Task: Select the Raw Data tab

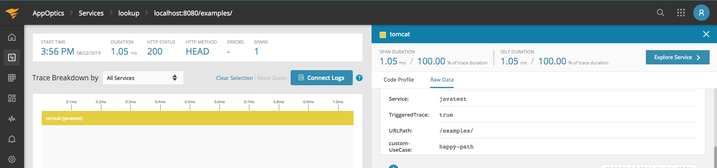Action: [x=441, y=80]
